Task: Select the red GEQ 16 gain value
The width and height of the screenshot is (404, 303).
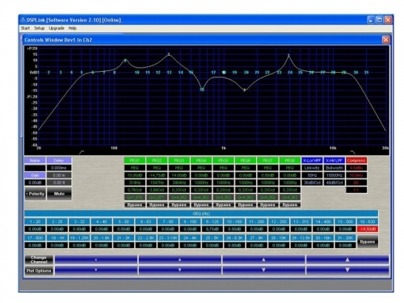Action: click(368, 229)
